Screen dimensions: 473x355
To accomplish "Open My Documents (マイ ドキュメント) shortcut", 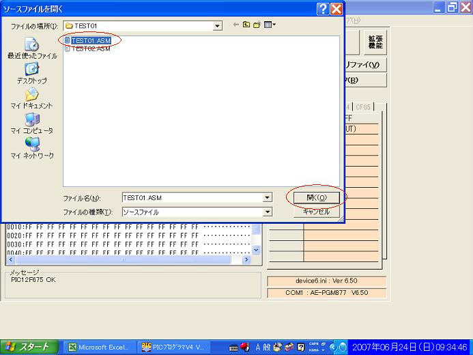I will [x=31, y=98].
